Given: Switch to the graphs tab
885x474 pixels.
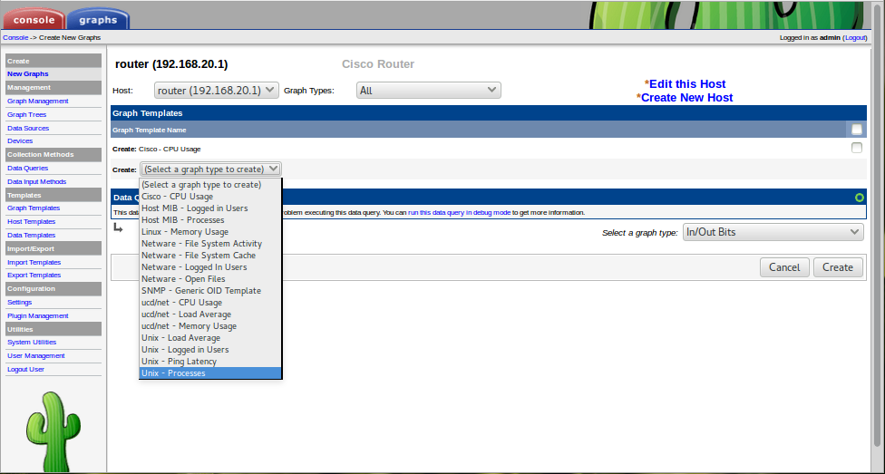Looking at the screenshot, I should 98,19.
